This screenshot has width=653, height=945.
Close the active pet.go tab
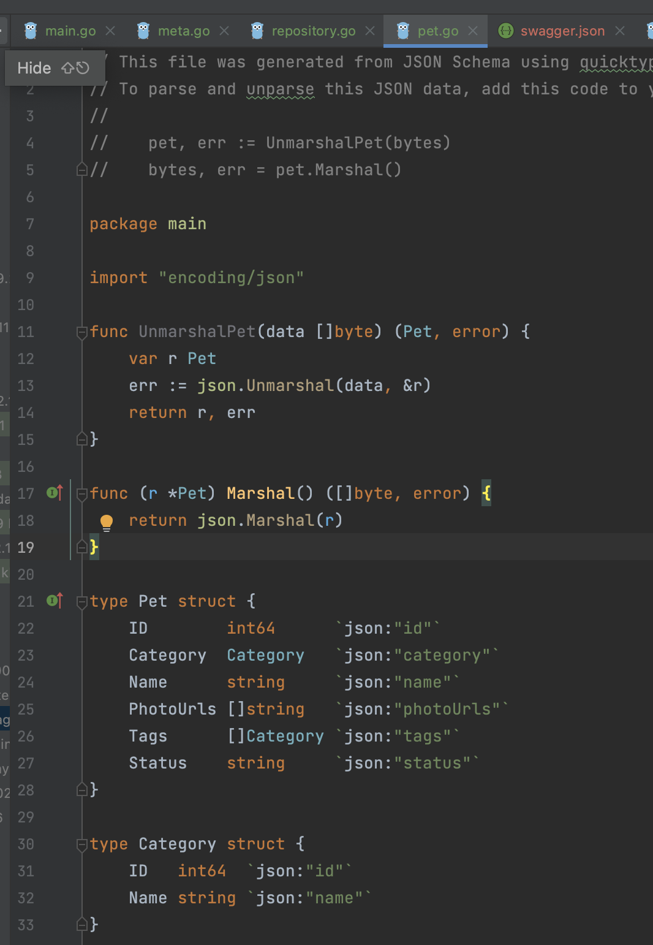point(473,31)
